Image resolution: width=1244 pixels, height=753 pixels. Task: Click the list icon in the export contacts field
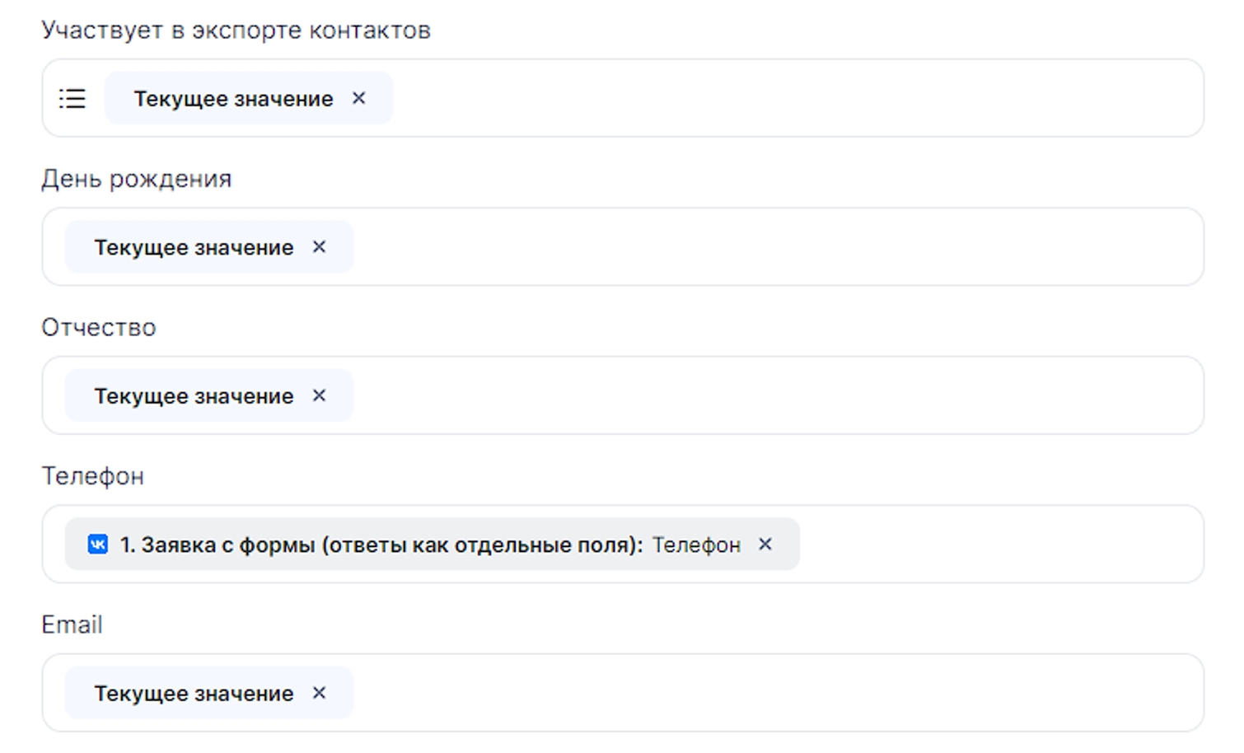tap(72, 99)
